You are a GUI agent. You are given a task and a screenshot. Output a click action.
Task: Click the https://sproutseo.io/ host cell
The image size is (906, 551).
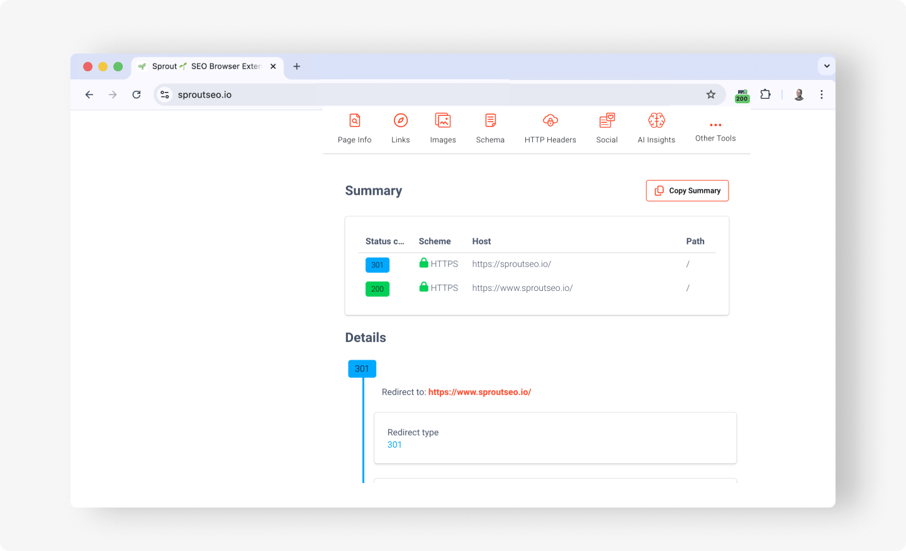click(x=512, y=264)
